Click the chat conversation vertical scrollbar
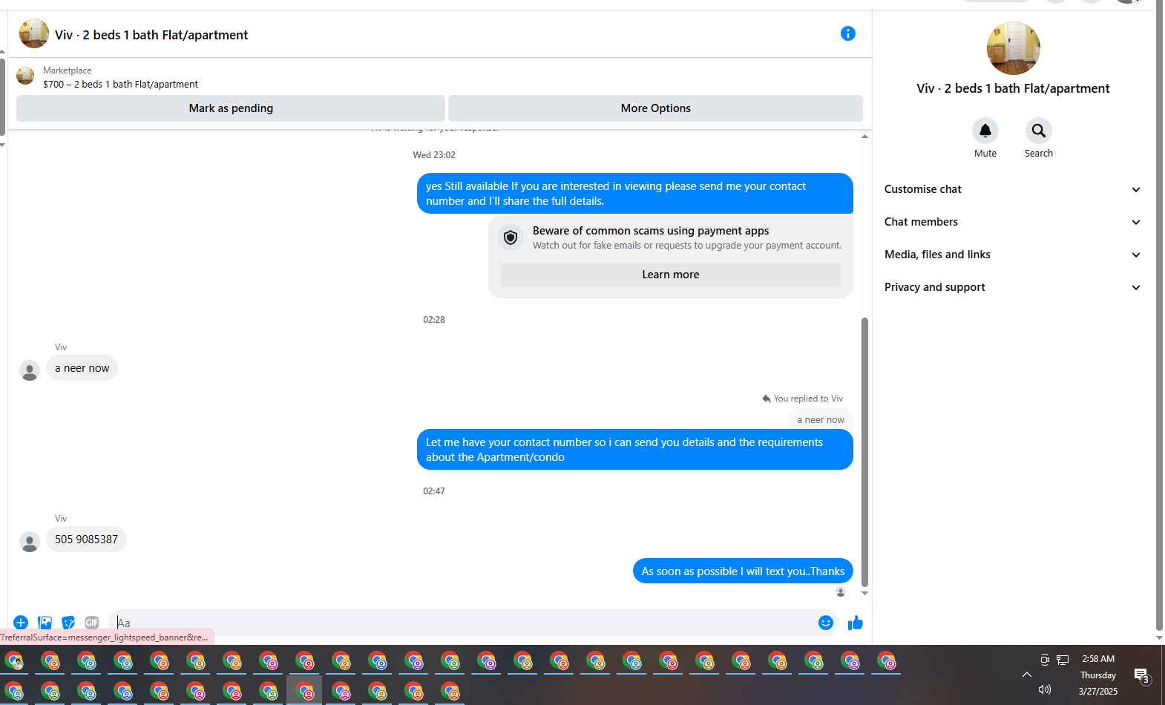Screen dimensions: 1165x705 (x=864, y=453)
